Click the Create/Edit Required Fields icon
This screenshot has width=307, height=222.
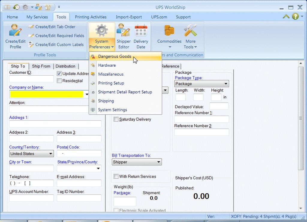(x=31, y=36)
